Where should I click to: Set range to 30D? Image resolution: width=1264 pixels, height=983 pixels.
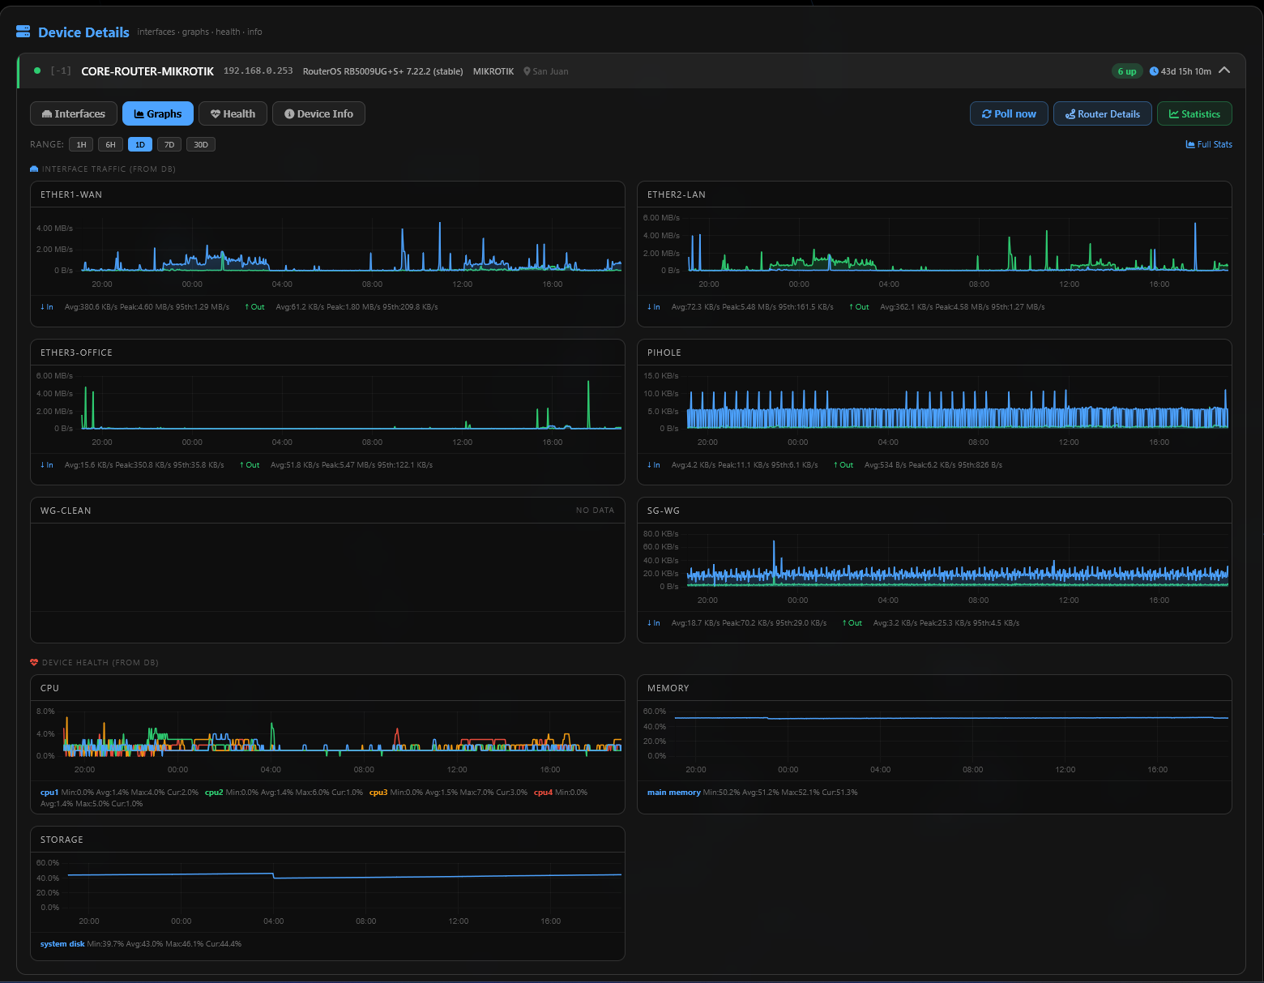click(x=200, y=144)
